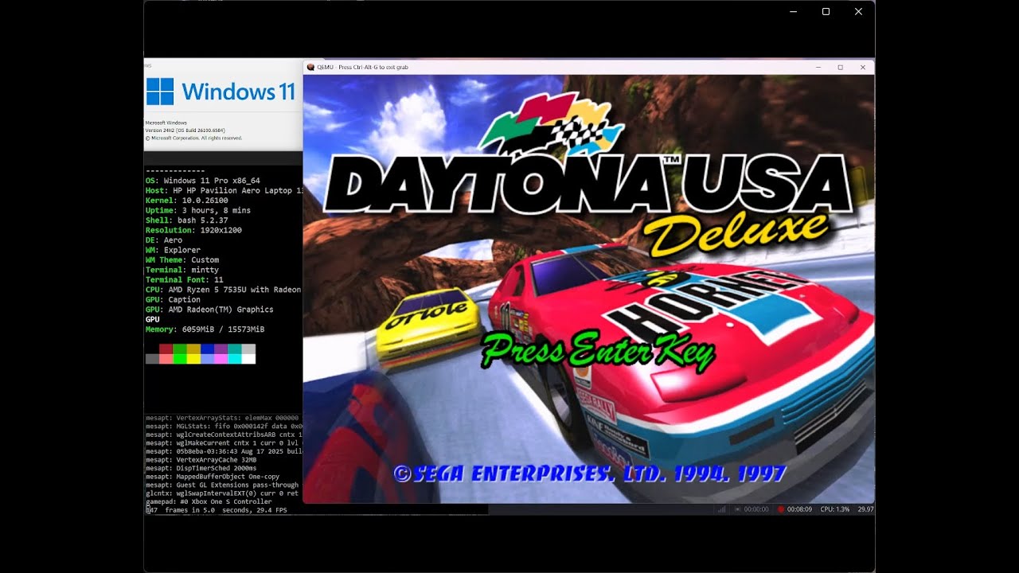The image size is (1019, 573).
Task: Maximize the QEMU window
Action: click(840, 68)
